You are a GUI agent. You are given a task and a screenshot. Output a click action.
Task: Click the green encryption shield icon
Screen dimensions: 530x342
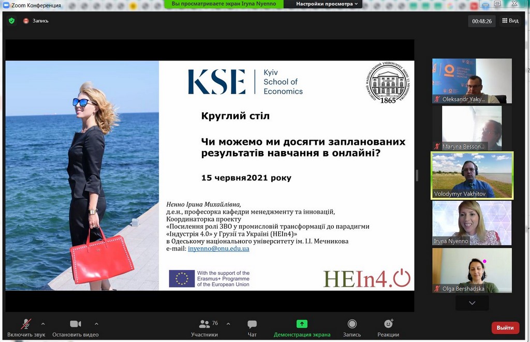tap(12, 21)
